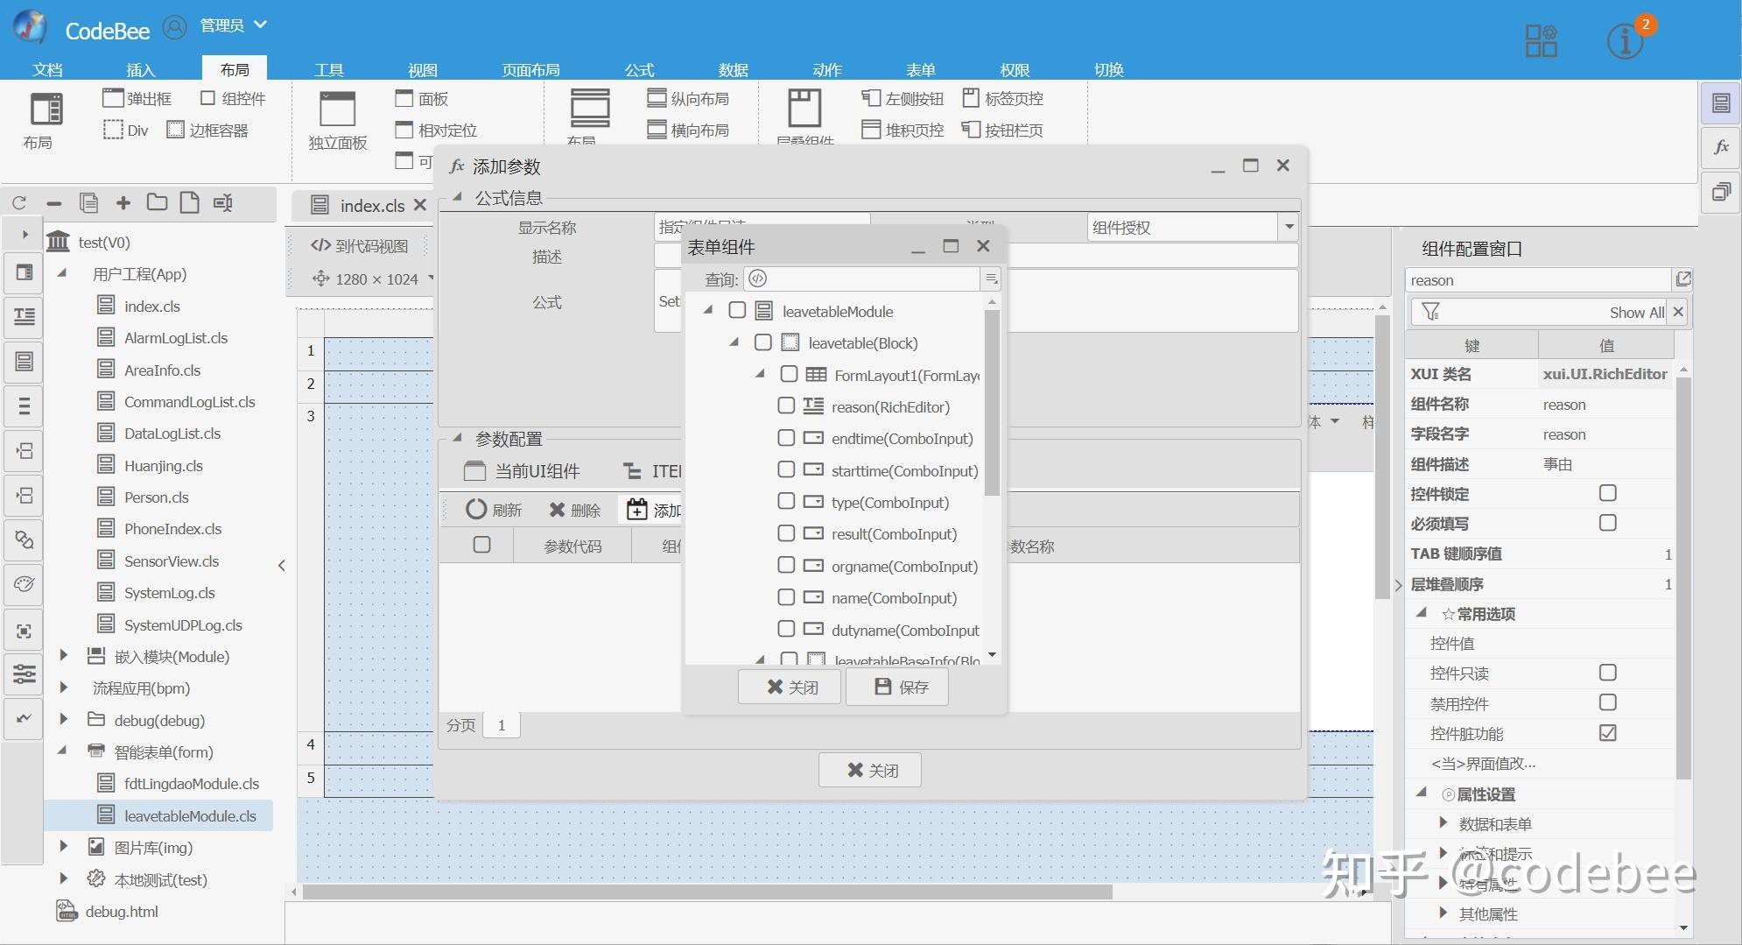Open the info notification icon with badge
This screenshot has width=1742, height=945.
(1625, 41)
